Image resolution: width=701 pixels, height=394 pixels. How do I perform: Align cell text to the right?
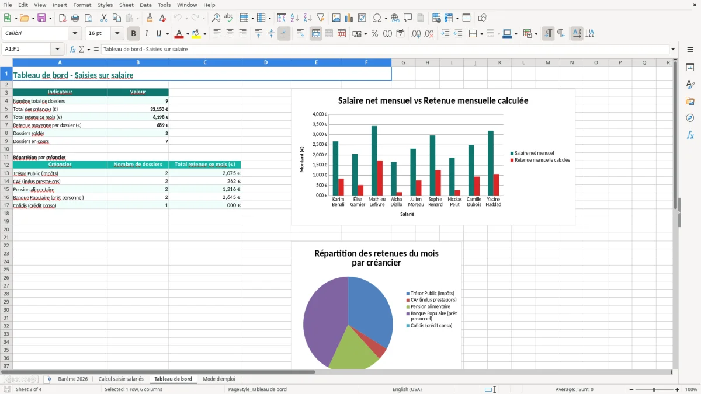(x=242, y=34)
